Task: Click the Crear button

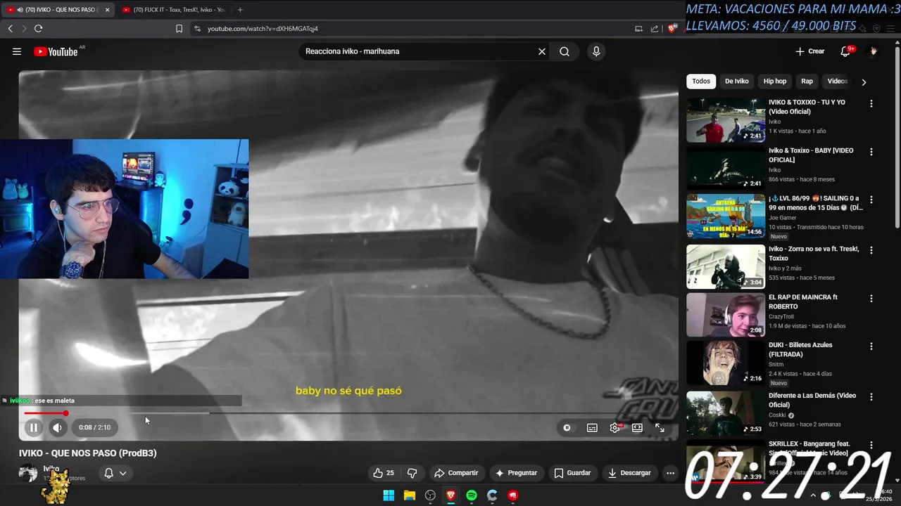Action: [809, 51]
